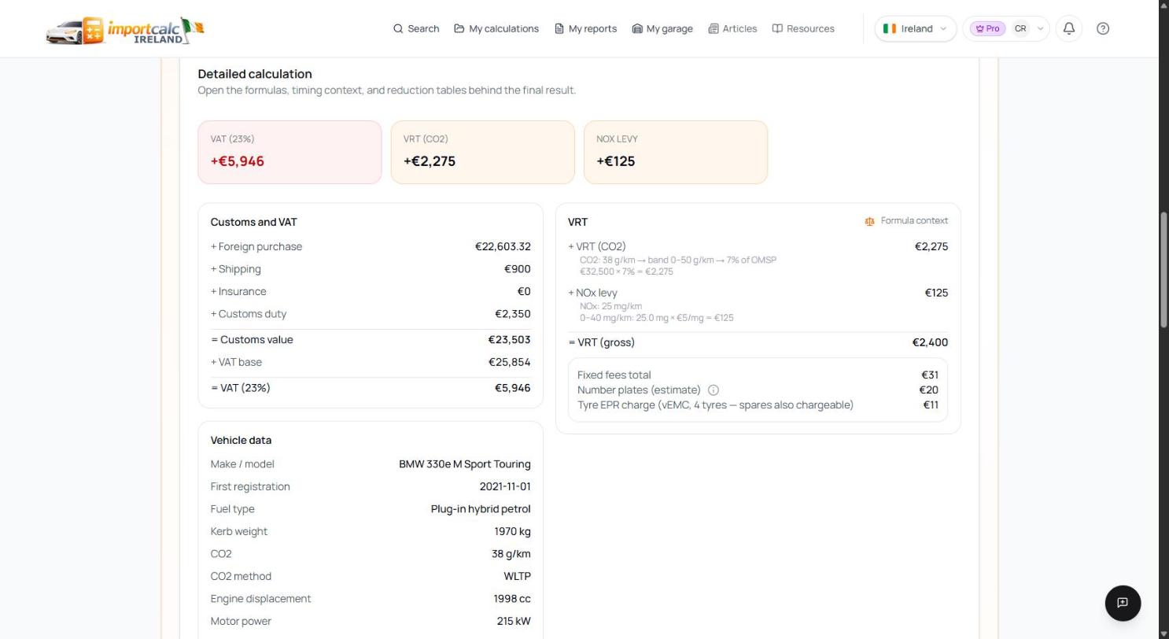Click the VAT base value €25,854
Screen dimensions: 1169x639
point(510,363)
